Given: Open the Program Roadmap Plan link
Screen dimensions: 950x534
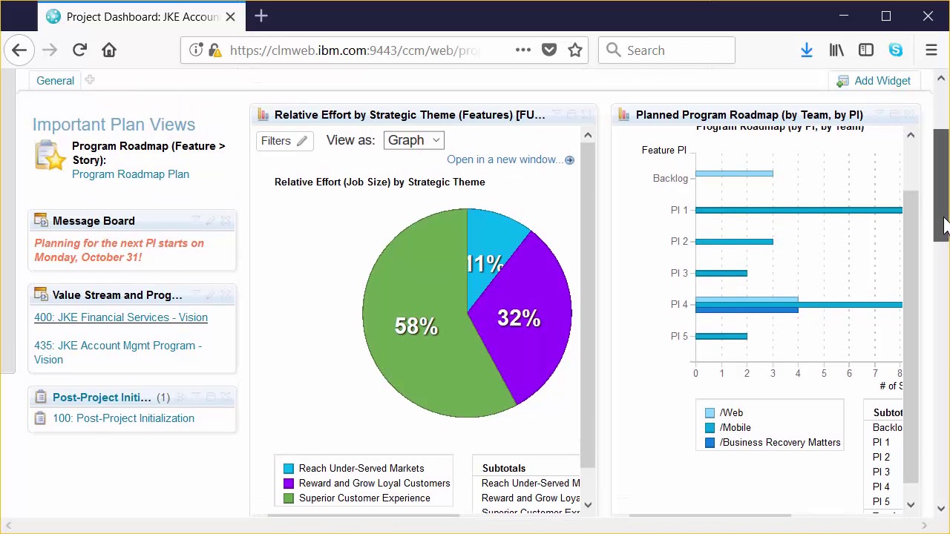Looking at the screenshot, I should point(131,174).
